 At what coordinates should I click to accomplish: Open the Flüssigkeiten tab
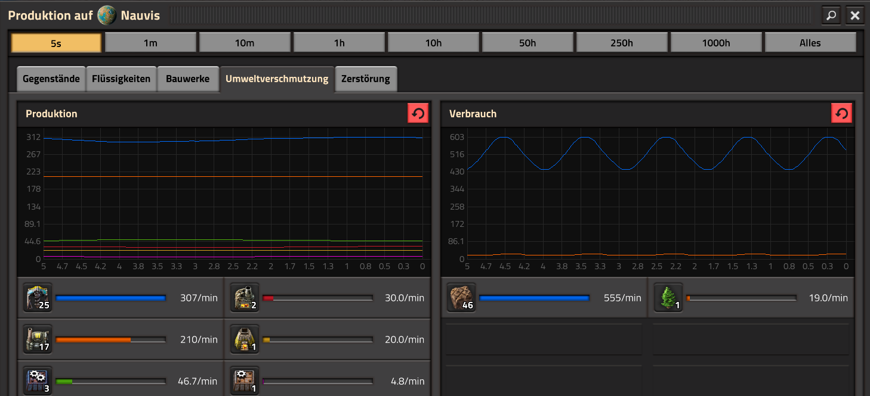click(121, 79)
